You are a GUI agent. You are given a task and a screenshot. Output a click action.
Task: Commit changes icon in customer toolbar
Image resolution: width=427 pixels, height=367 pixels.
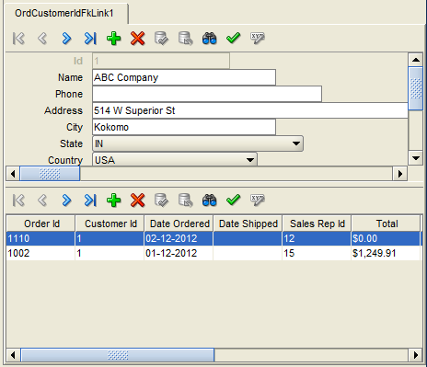161,39
